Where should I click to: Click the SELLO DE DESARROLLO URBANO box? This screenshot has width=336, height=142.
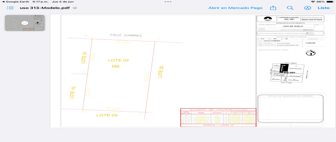pos(291,108)
